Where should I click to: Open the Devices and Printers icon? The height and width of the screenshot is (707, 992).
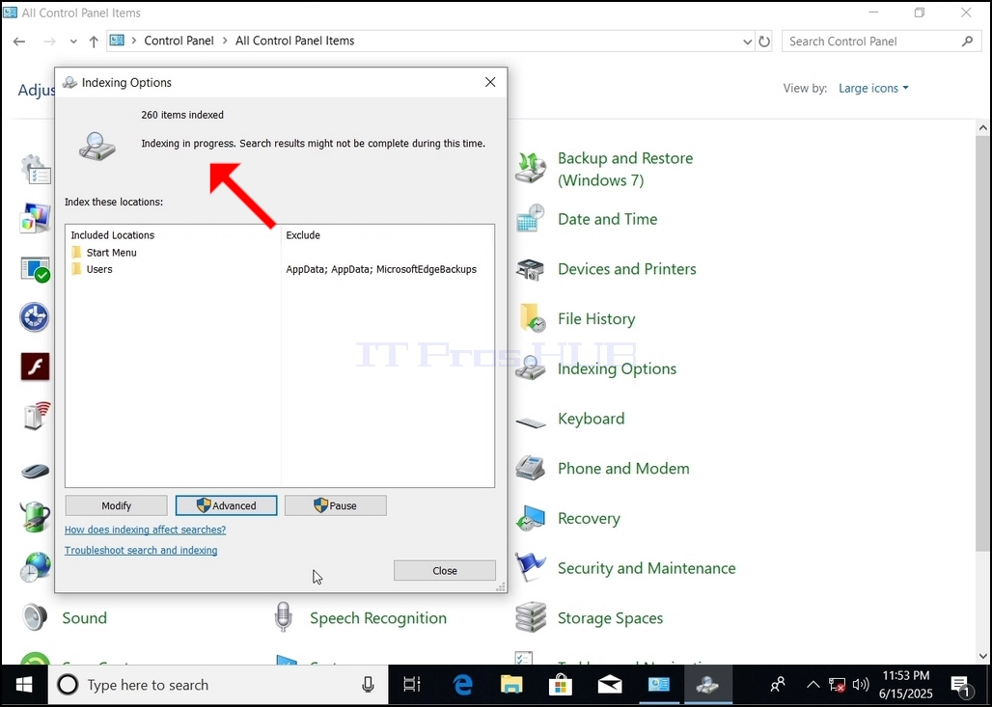(530, 269)
